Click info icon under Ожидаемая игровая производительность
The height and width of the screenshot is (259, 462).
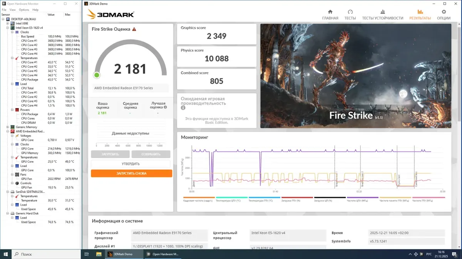coord(183,108)
